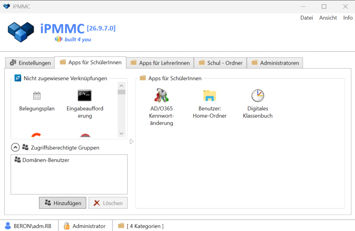The width and height of the screenshot is (355, 231).
Task: Click the Domänen-Benutzer group icon
Action: coord(17,160)
